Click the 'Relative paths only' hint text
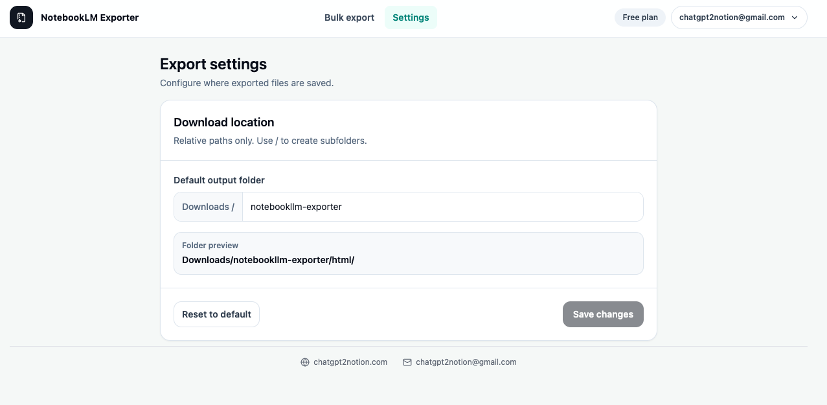The width and height of the screenshot is (827, 405). pos(270,141)
